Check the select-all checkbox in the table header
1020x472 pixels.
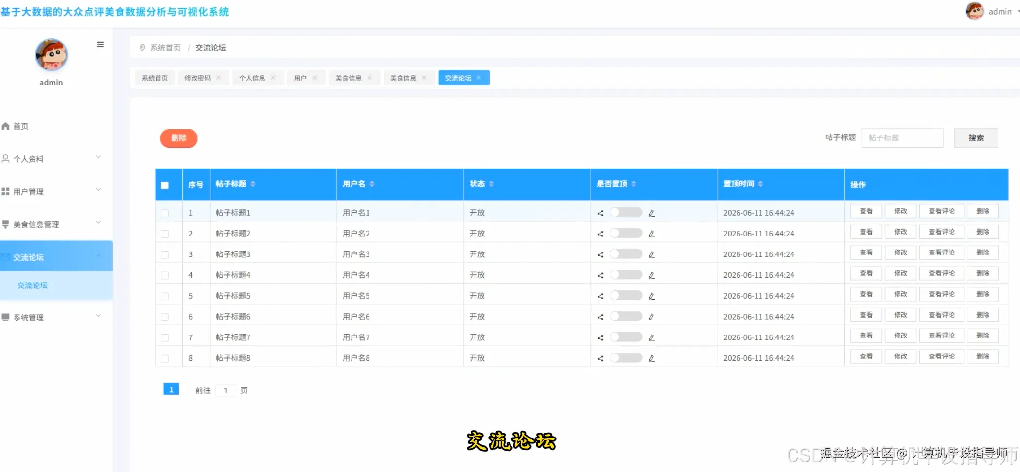coord(165,185)
